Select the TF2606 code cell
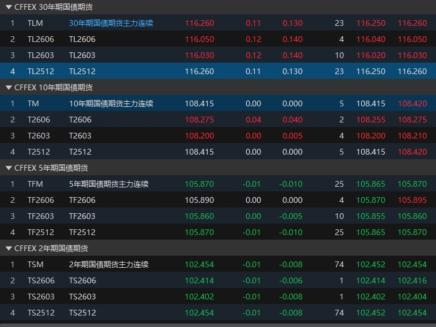This screenshot has width=436, height=327. (41, 200)
